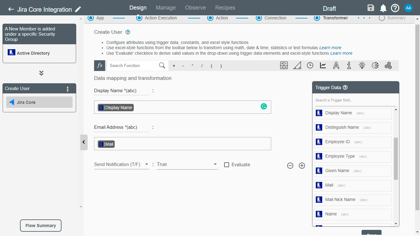420x236 pixels.
Task: Open help from the top bar question mark
Action: point(395,8)
